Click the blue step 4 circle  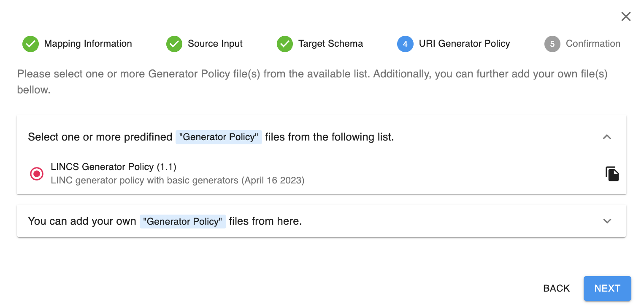405,44
